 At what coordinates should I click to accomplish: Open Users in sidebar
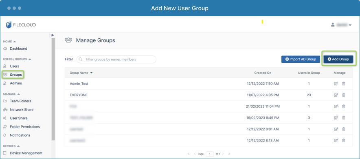[x=15, y=66]
